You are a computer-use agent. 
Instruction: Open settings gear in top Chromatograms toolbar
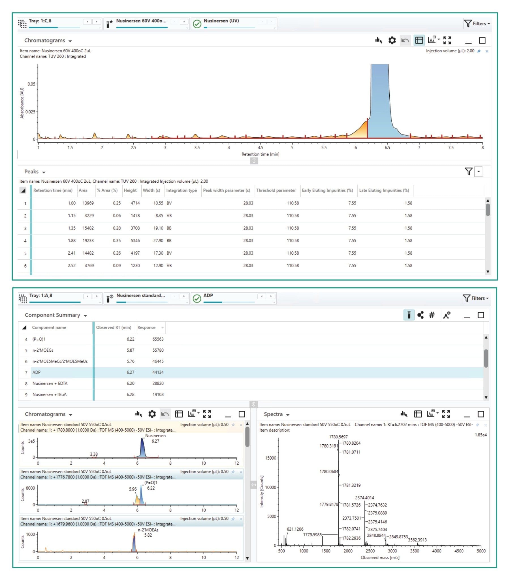(392, 40)
